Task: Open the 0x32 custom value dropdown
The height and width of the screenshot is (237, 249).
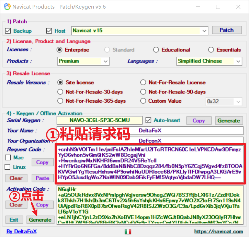Action: [224, 102]
